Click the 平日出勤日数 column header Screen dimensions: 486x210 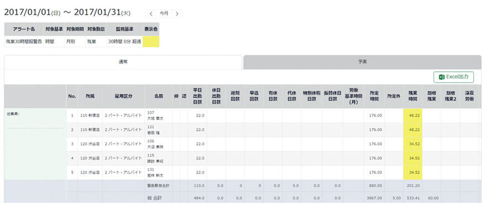click(198, 96)
